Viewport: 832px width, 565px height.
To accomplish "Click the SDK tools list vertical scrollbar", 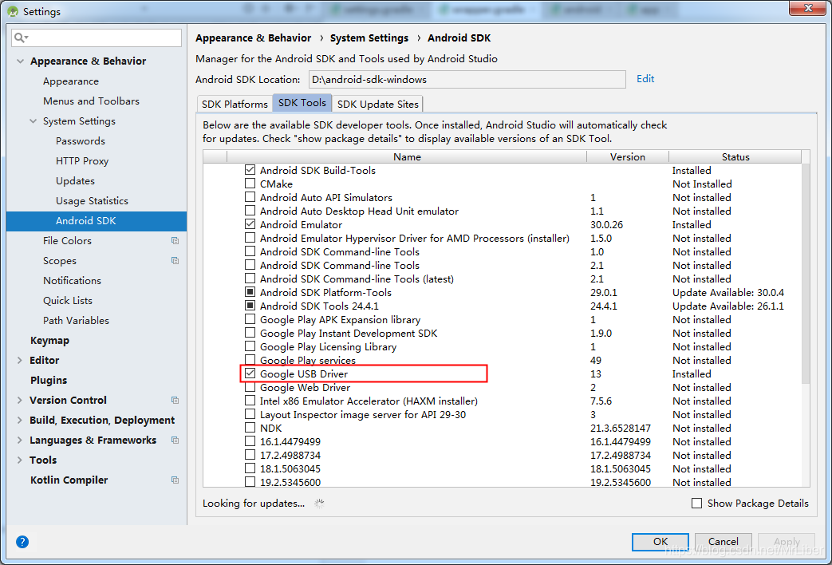I will [x=806, y=274].
